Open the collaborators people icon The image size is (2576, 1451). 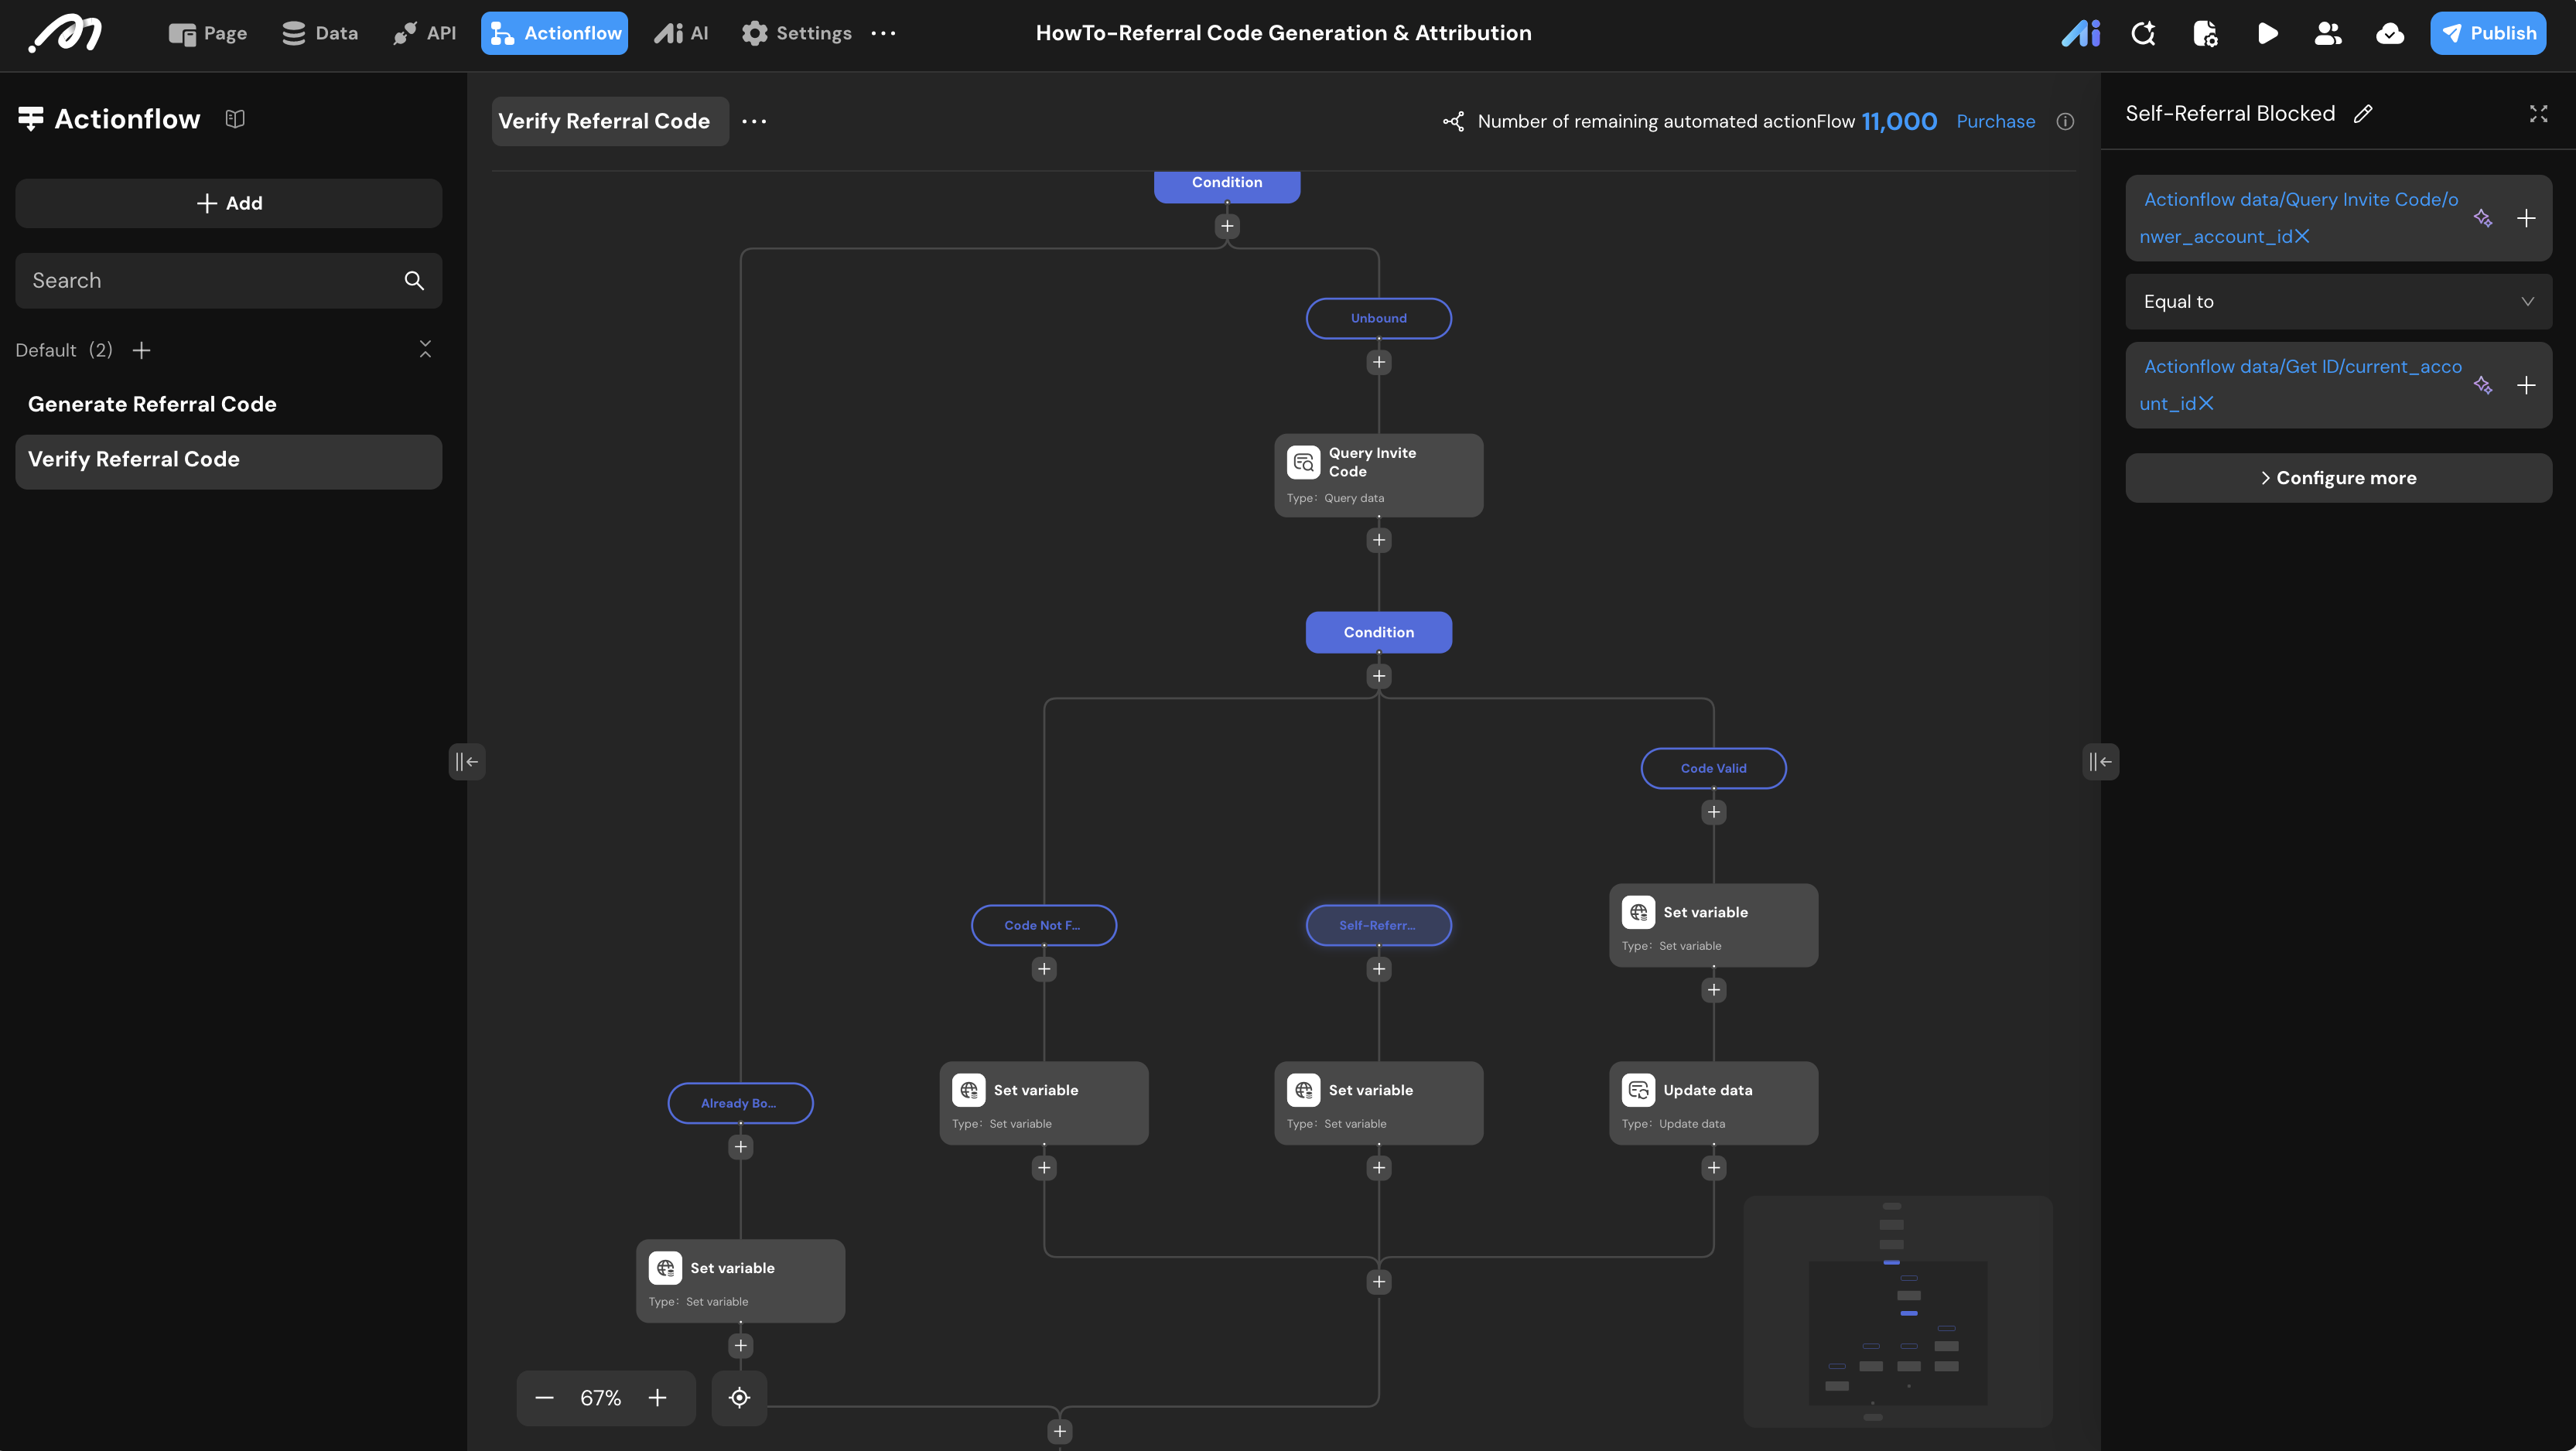2328,33
